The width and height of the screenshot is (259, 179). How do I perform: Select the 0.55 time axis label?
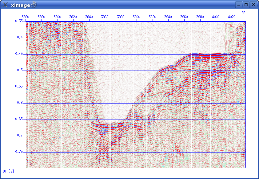pos(19,86)
